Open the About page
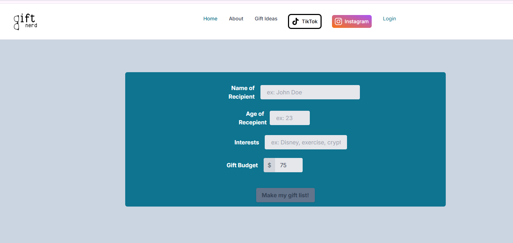The width and height of the screenshot is (513, 243). click(236, 19)
